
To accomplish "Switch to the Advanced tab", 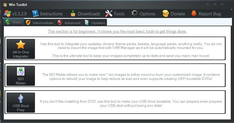I will 69,23.
